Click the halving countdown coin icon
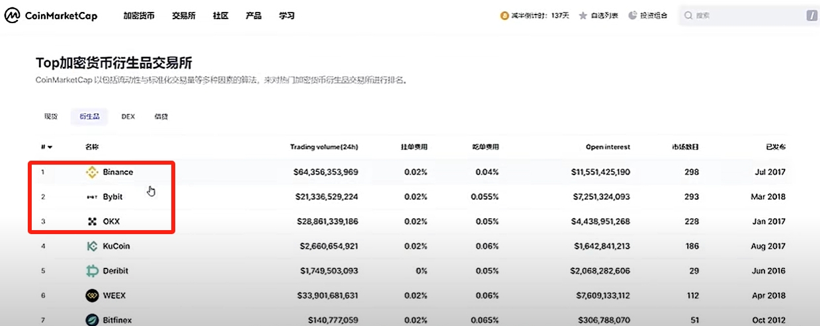This screenshot has height=326, width=820. pos(504,15)
